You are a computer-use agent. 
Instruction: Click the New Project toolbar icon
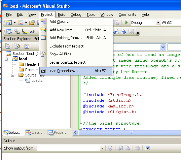(x=9, y=23)
